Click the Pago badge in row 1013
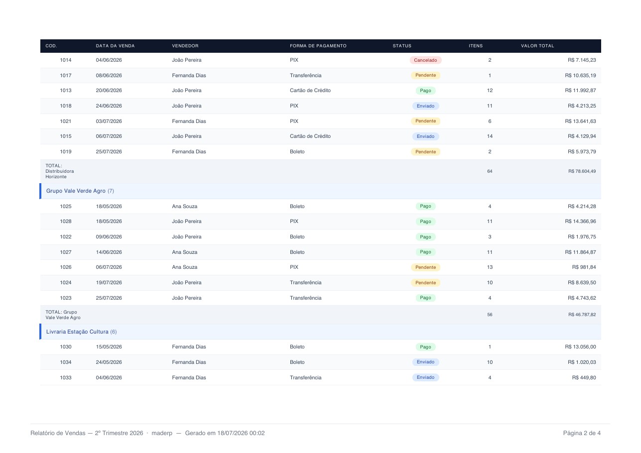The width and height of the screenshot is (641, 453). point(425,91)
